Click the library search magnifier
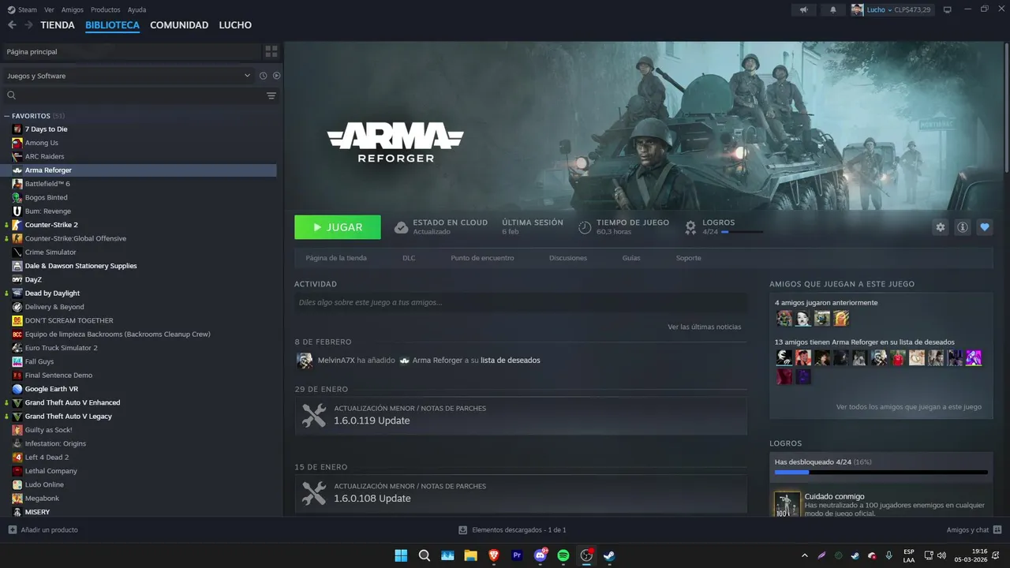This screenshot has height=568, width=1010. click(12, 95)
